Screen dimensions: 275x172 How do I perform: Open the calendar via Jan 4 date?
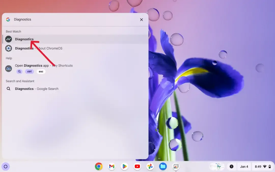tap(244, 167)
